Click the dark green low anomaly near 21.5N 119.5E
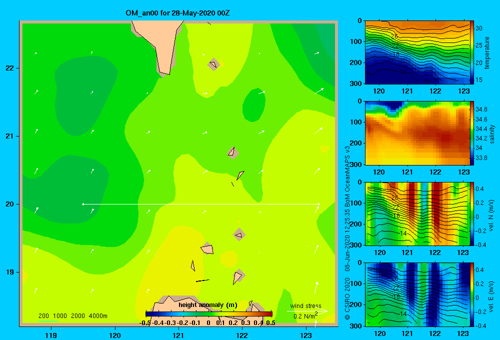This screenshot has height=340, width=500. 85,95
